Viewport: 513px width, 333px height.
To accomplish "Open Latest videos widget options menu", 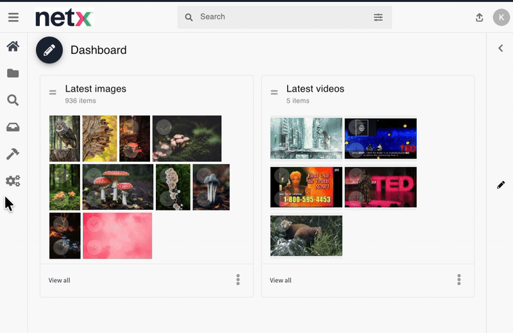I will pos(459,280).
